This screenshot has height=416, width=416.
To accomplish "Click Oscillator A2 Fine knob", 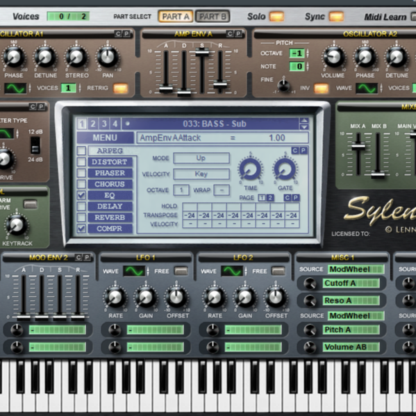I will pos(283,85).
